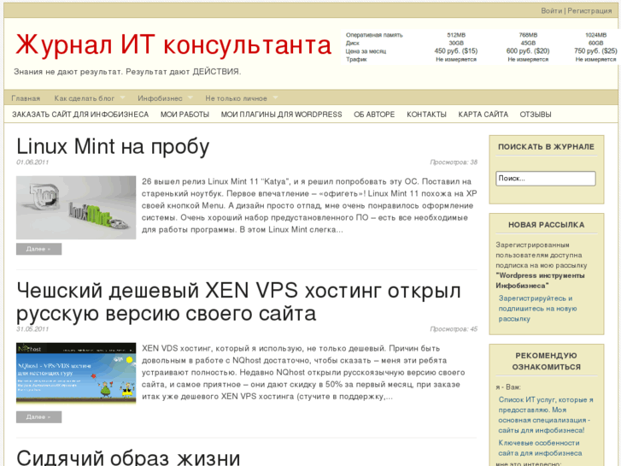Open the Об авторе page
Image resolution: width=621 pixels, height=466 pixels.
click(x=374, y=115)
